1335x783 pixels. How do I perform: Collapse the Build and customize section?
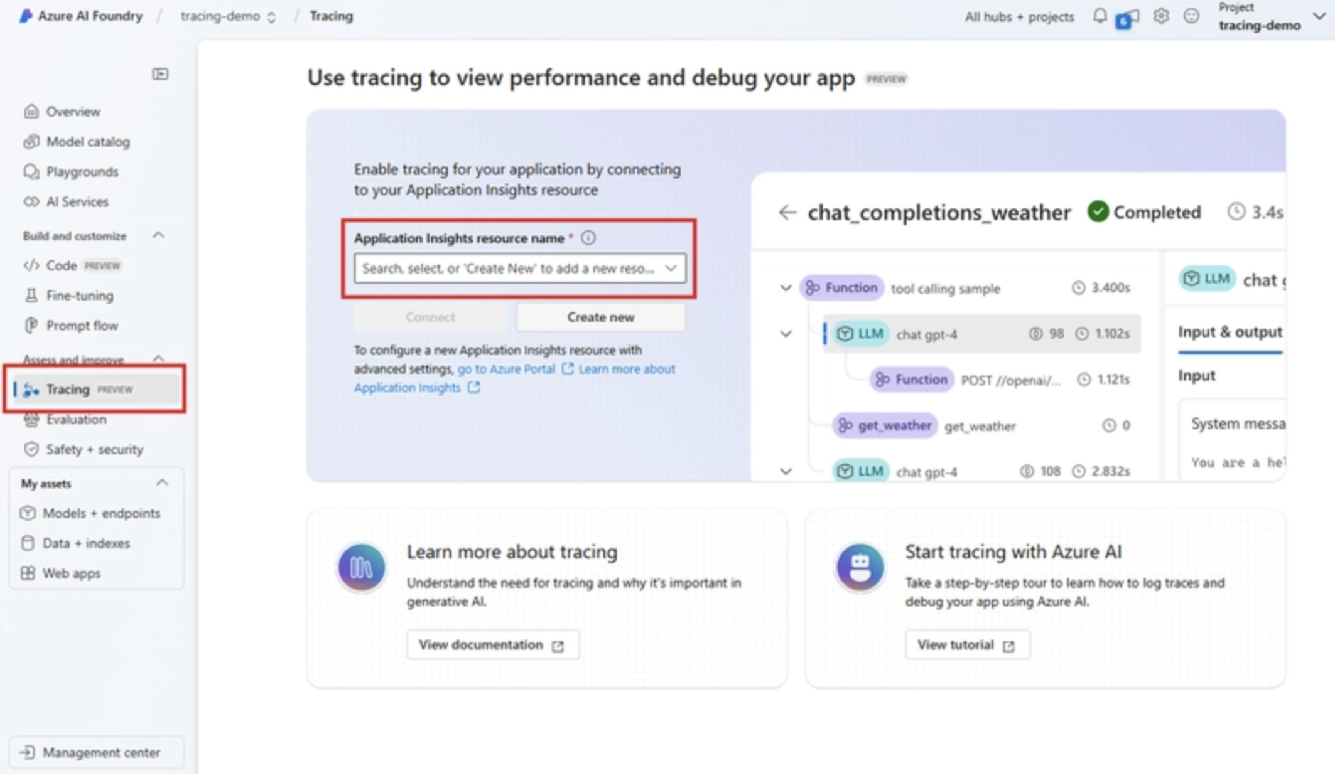(x=158, y=235)
